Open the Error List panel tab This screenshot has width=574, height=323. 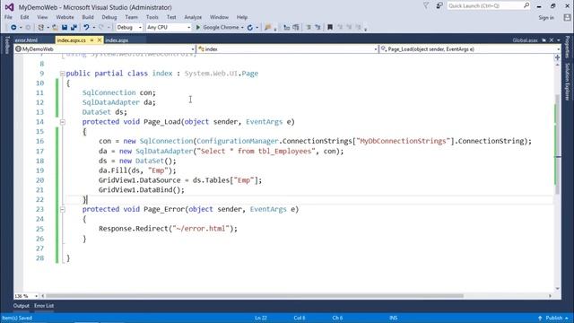click(44, 306)
